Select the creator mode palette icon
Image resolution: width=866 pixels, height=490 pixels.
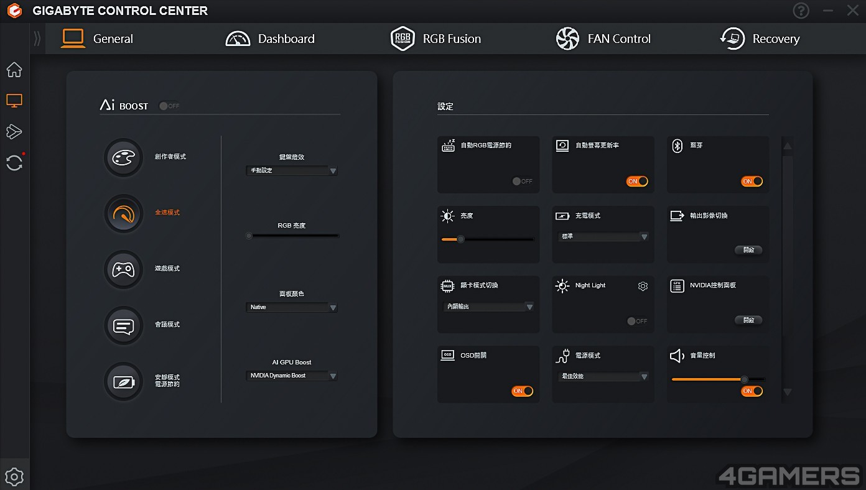coord(123,157)
